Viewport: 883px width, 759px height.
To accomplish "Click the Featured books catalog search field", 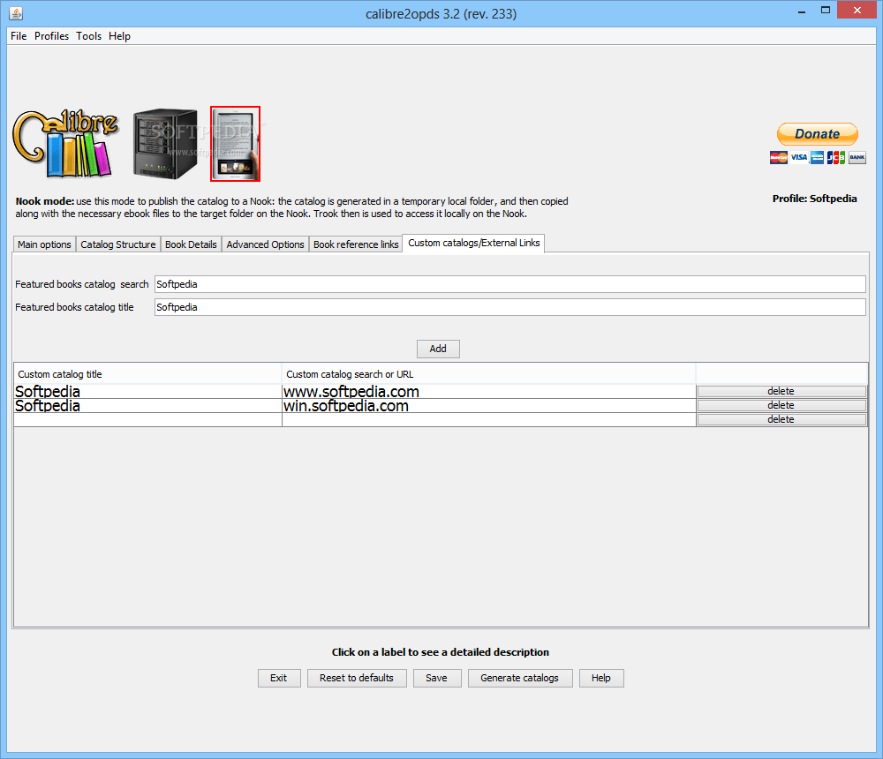I will coord(509,284).
